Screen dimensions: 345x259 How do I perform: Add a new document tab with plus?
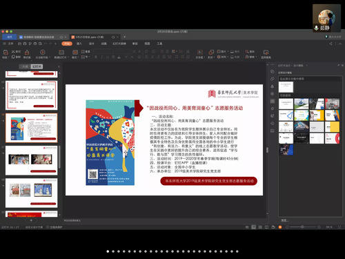[x=124, y=37]
